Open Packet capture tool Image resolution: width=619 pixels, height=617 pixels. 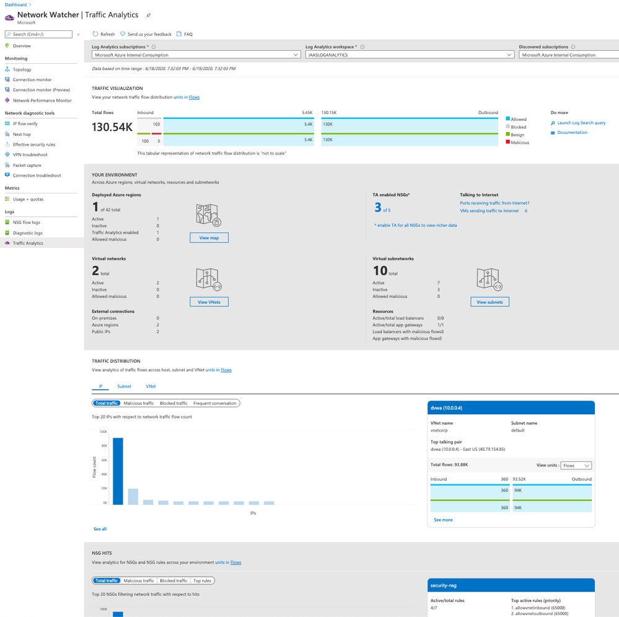[27, 166]
